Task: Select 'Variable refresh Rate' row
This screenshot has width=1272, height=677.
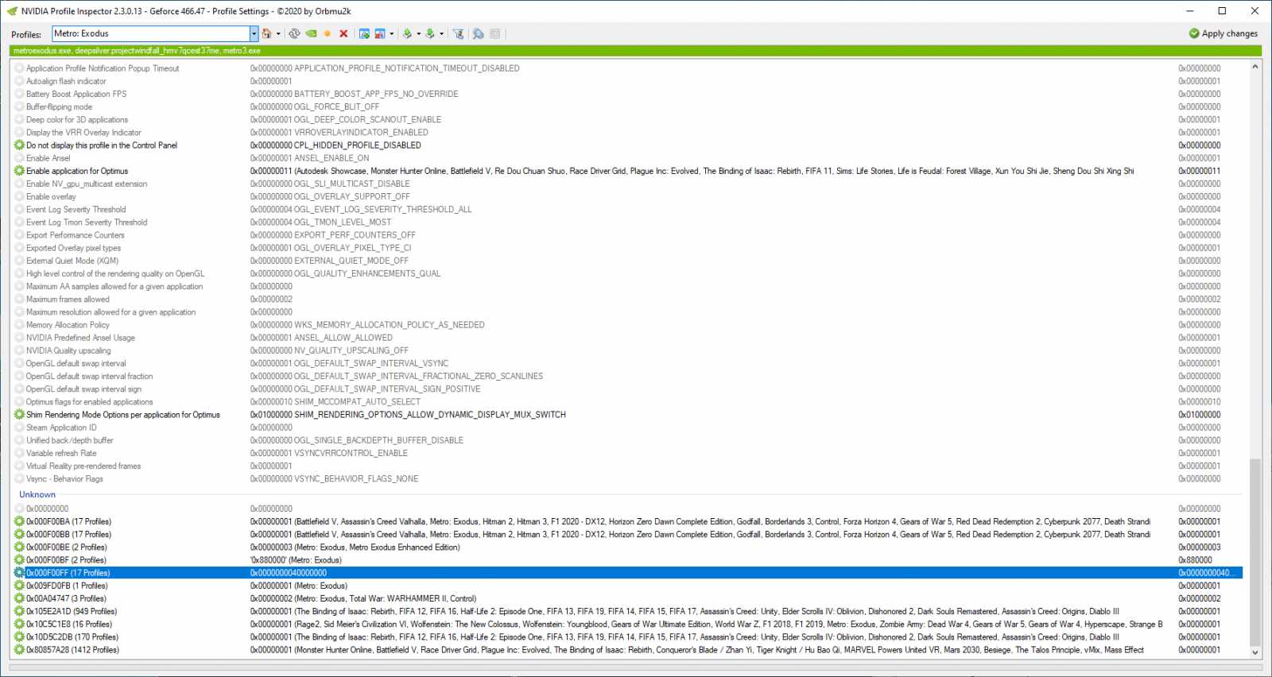Action: (628, 453)
